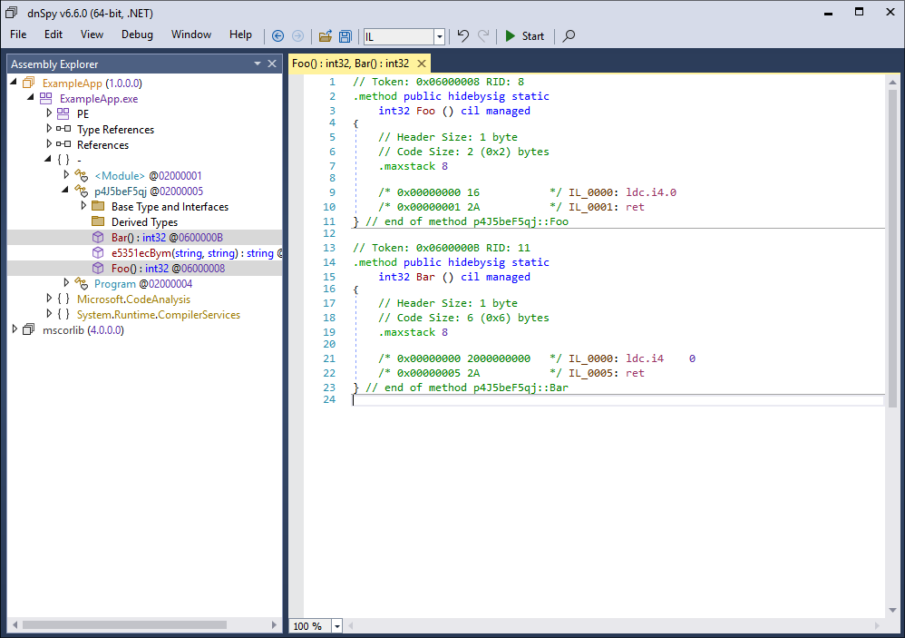Expand the <Module> class node

click(66, 174)
